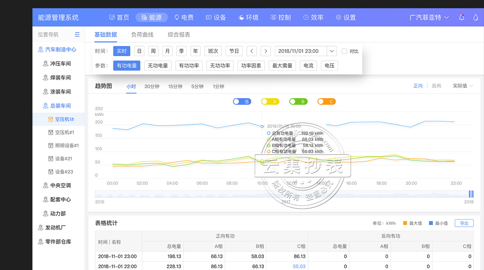Click the notification bell icon
The height and width of the screenshot is (270, 484).
[462, 17]
